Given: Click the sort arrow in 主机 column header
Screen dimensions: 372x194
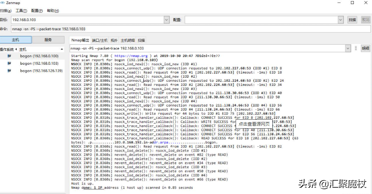Looking at the screenshot, I should coord(62,50).
